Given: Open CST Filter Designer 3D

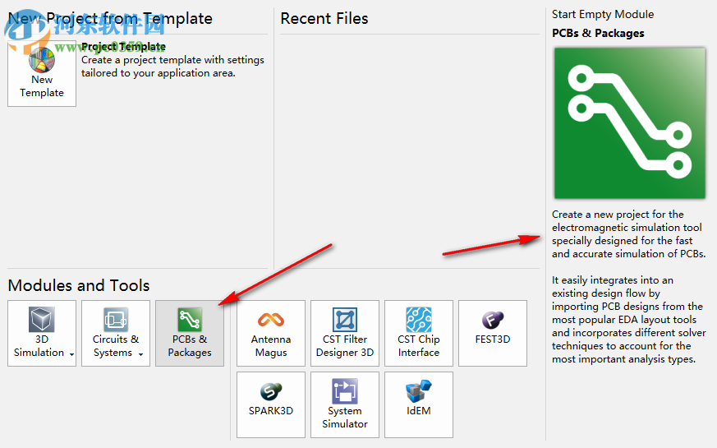Looking at the screenshot, I should (x=345, y=333).
